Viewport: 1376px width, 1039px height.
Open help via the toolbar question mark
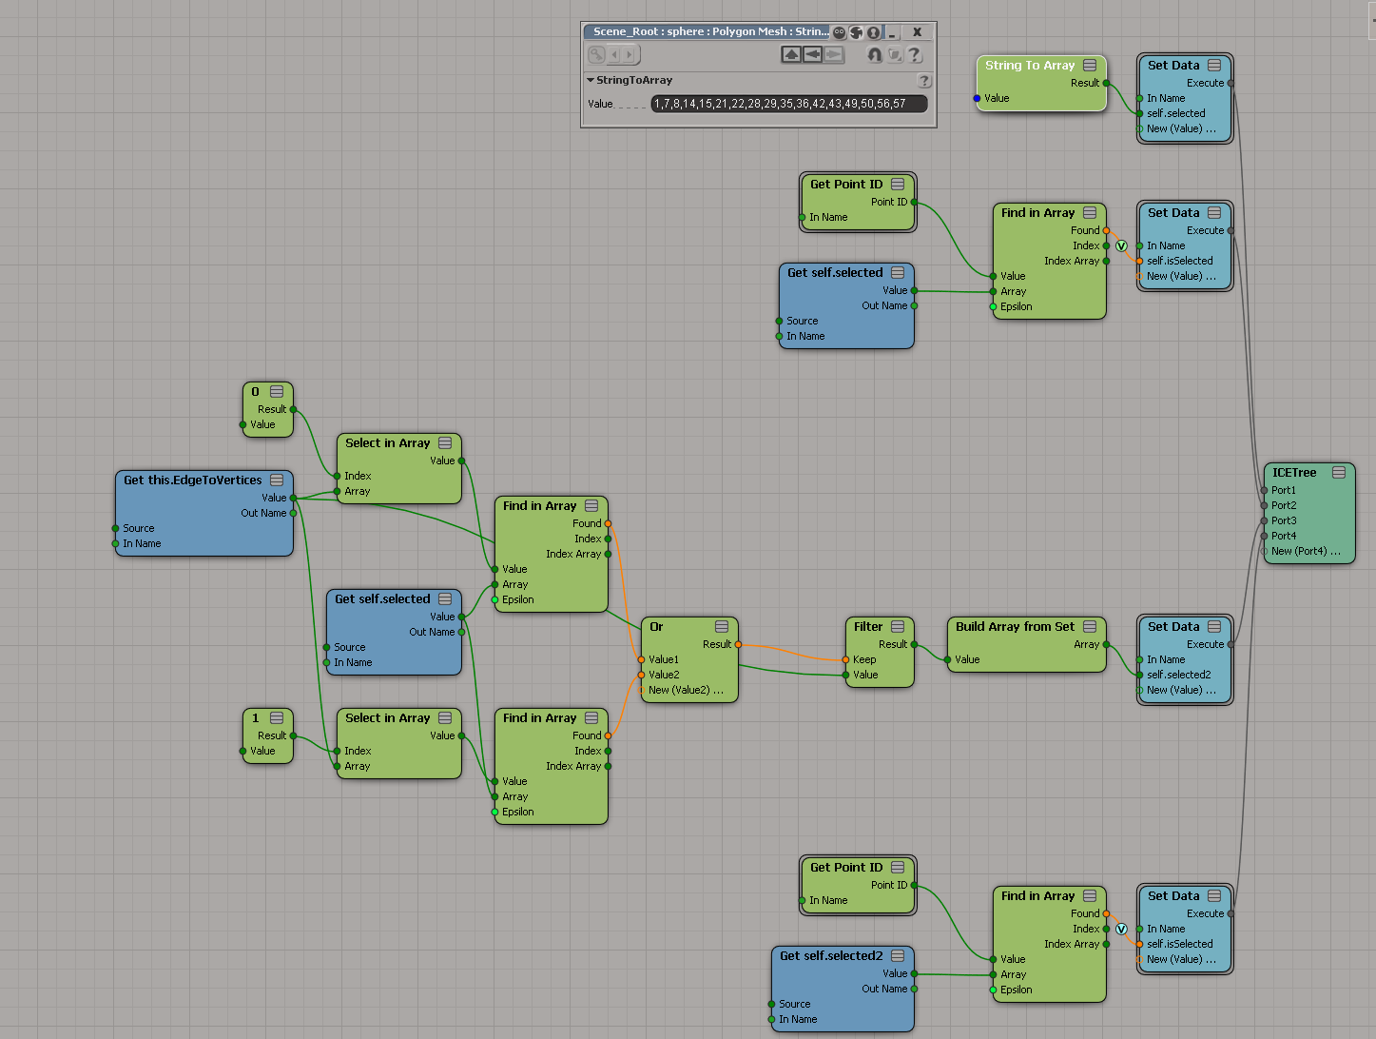click(915, 55)
